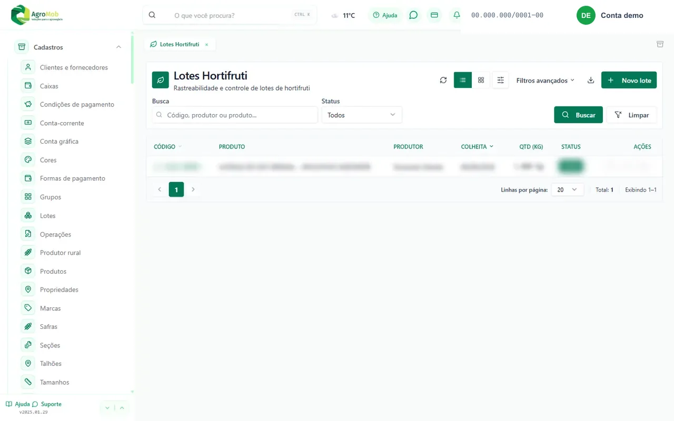
Task: Switch to grid card view
Action: 481,80
